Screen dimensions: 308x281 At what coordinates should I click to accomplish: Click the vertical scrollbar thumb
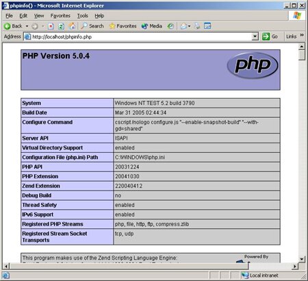(x=302, y=56)
